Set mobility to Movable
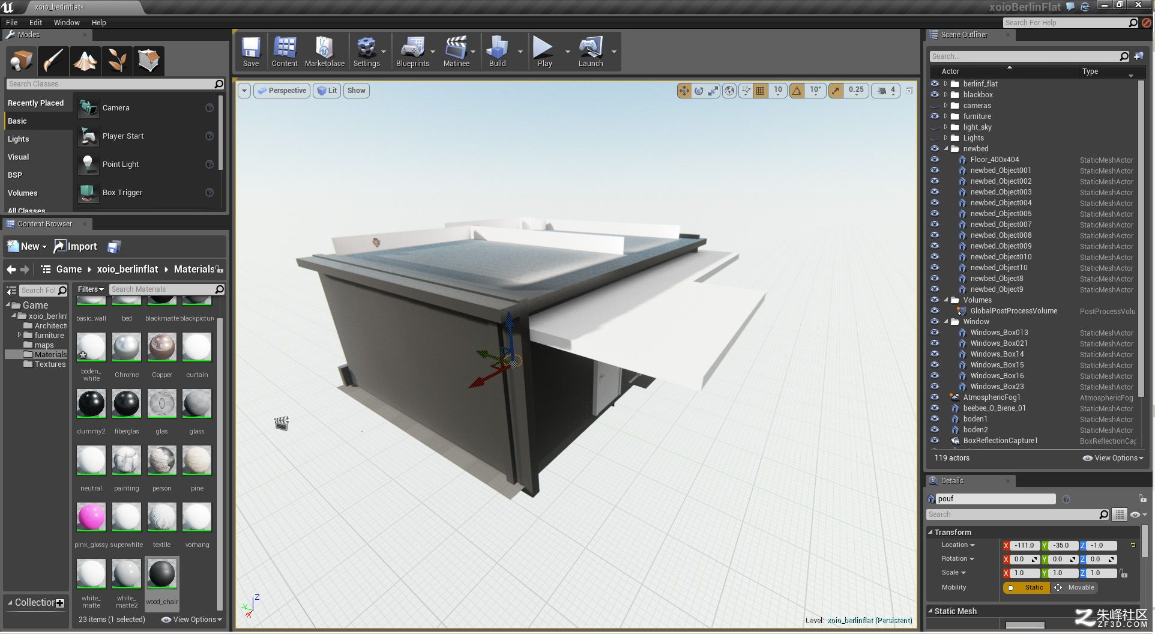 (1075, 588)
